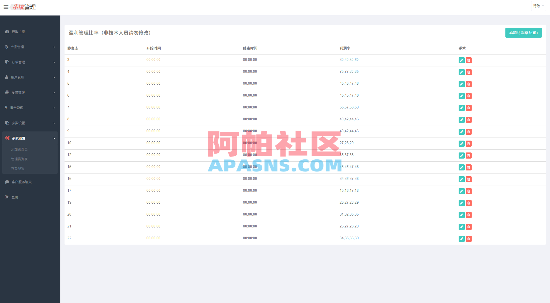This screenshot has width=550, height=303.
Task: Collapse the 系统设置 submenu
Action: 19,138
